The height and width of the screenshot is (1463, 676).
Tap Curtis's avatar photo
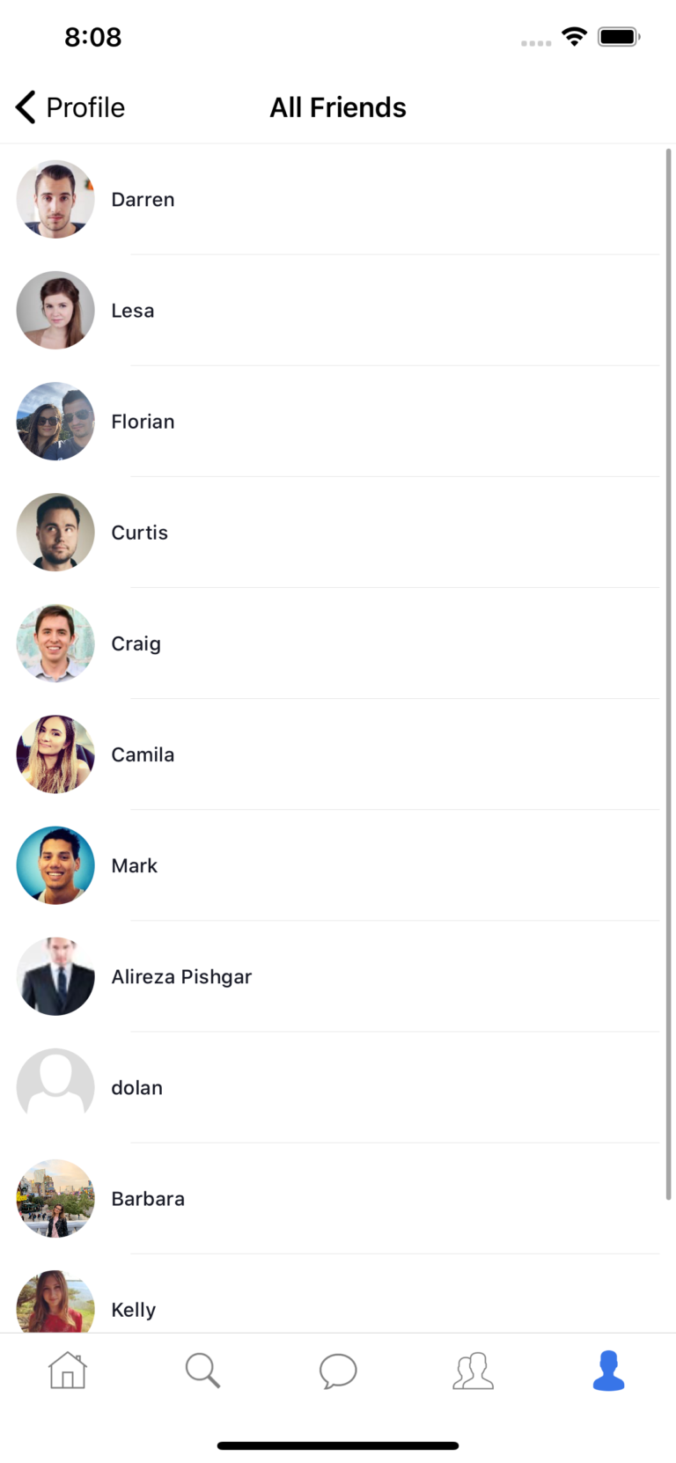pyautogui.click(x=55, y=533)
